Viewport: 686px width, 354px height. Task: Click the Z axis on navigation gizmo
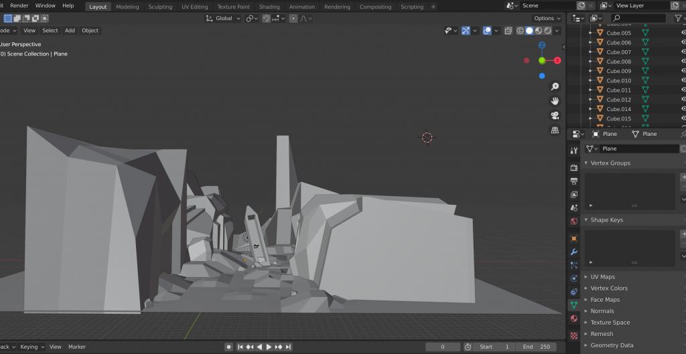coord(542,45)
